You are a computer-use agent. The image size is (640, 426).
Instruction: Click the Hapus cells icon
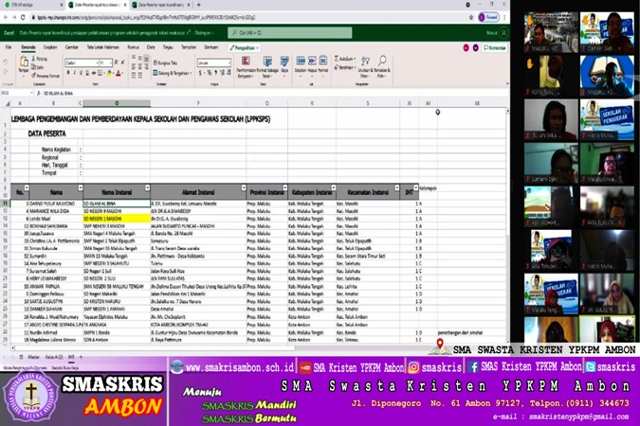coord(312,62)
